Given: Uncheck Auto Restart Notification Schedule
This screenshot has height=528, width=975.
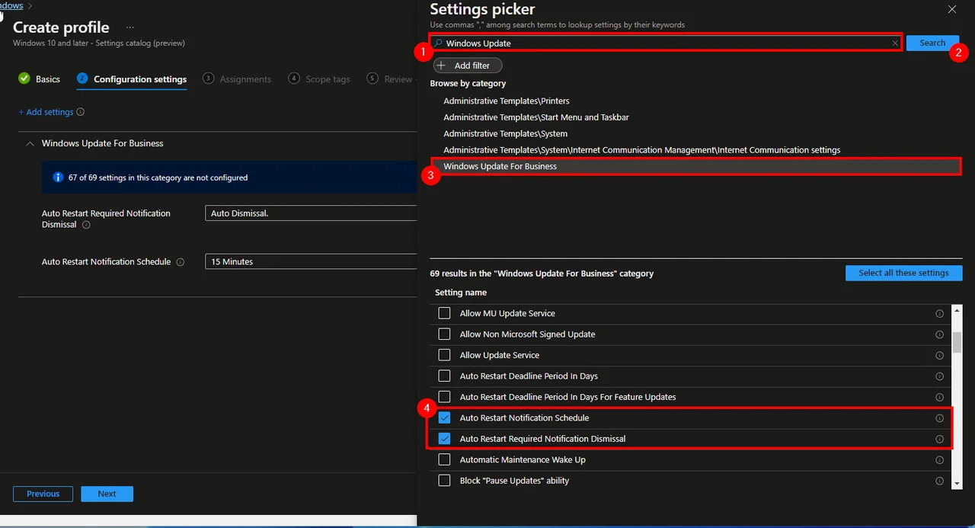Looking at the screenshot, I should tap(444, 418).
